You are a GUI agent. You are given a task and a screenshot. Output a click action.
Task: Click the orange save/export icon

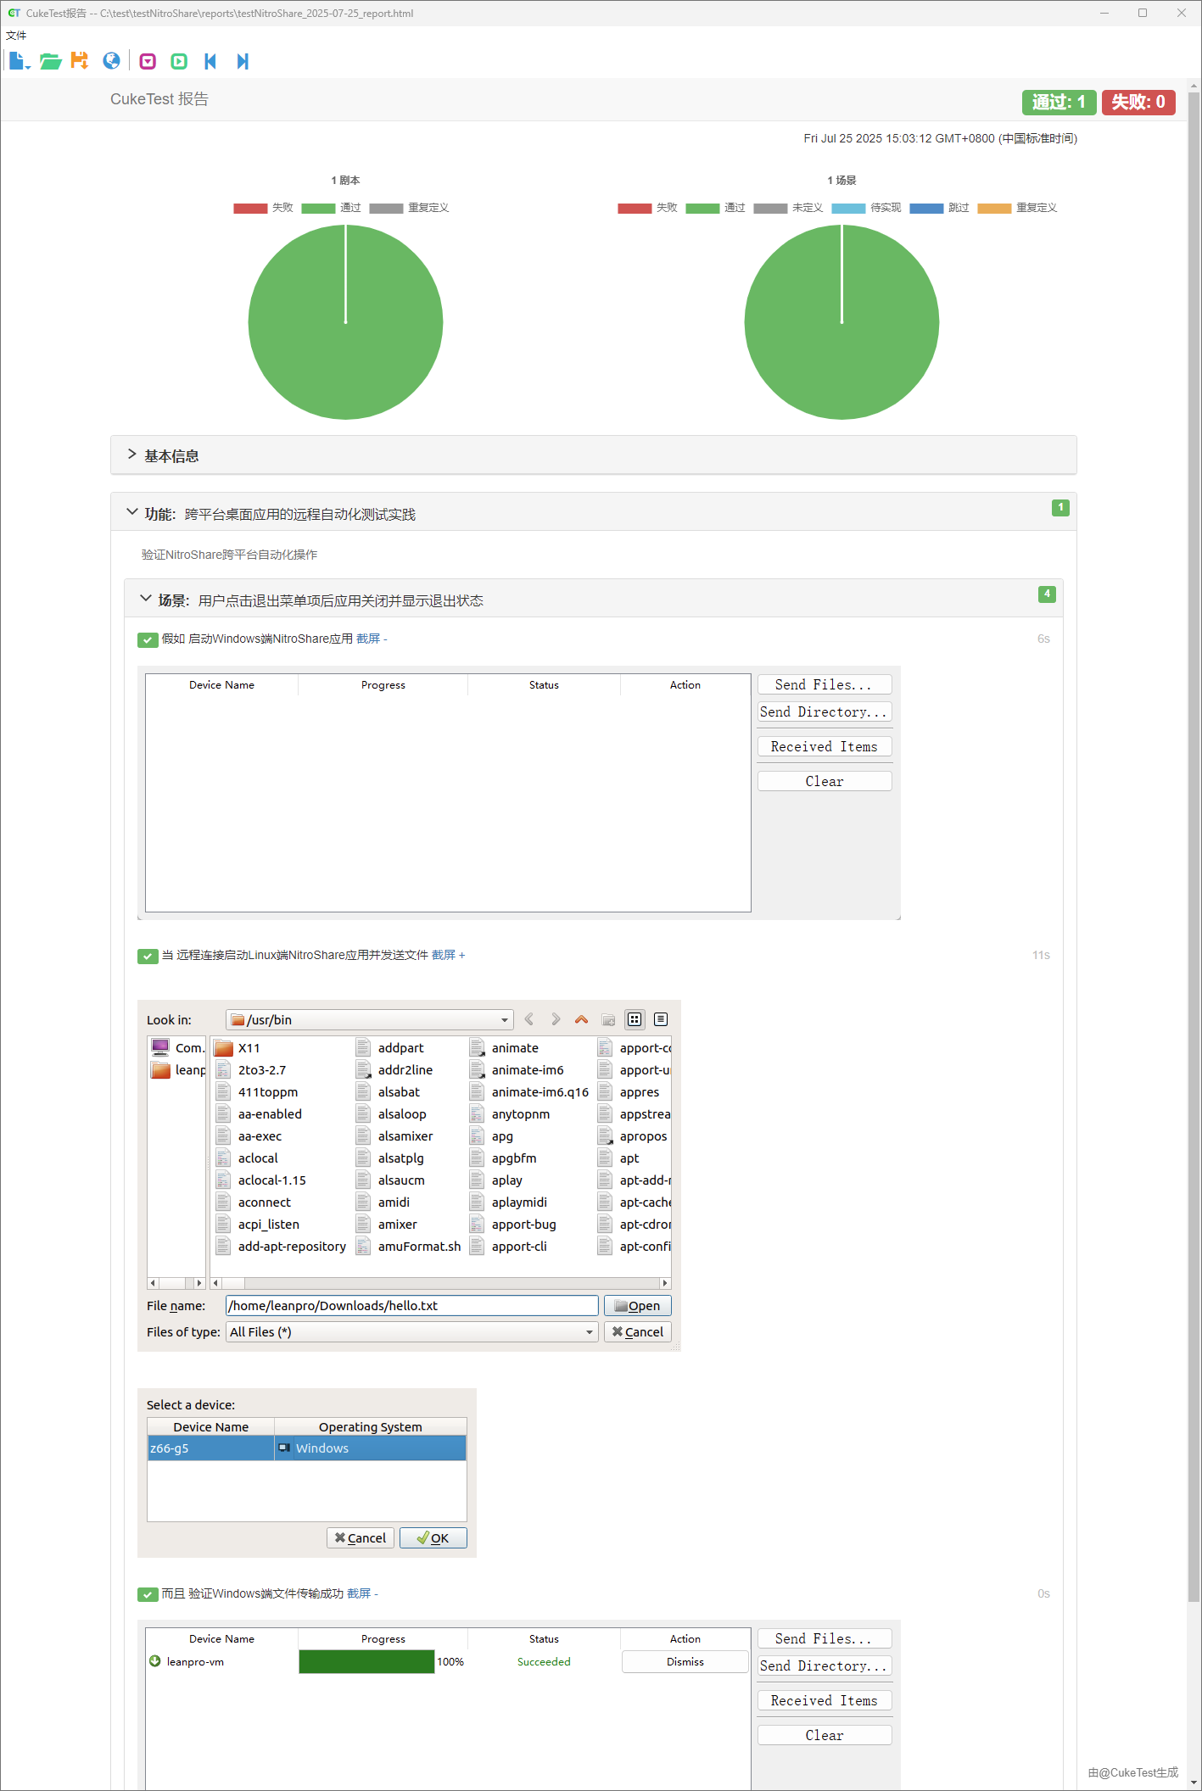point(80,61)
